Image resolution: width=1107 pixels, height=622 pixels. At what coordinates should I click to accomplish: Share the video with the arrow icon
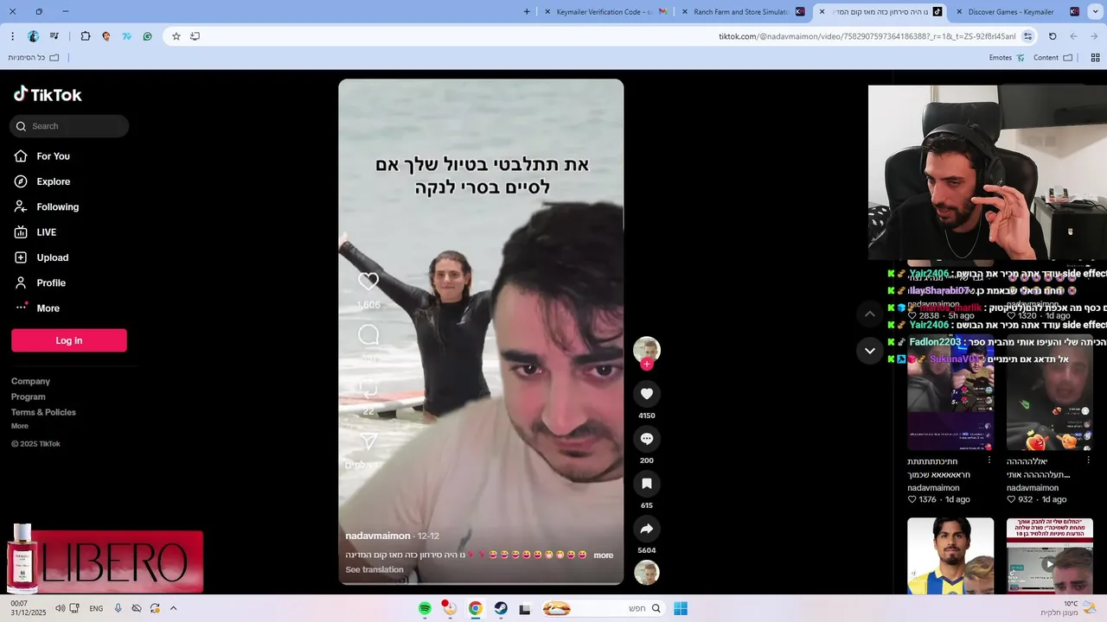646,529
